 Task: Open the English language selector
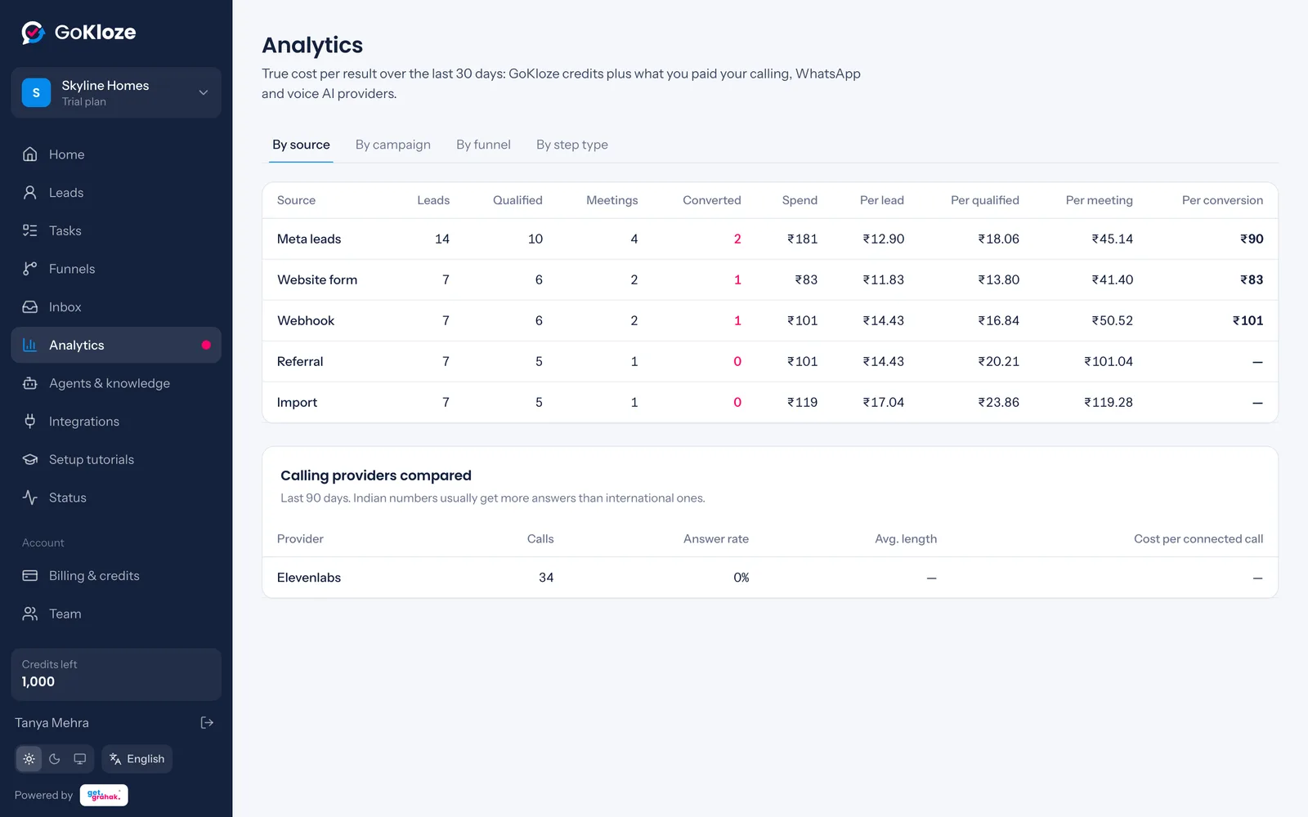137,759
